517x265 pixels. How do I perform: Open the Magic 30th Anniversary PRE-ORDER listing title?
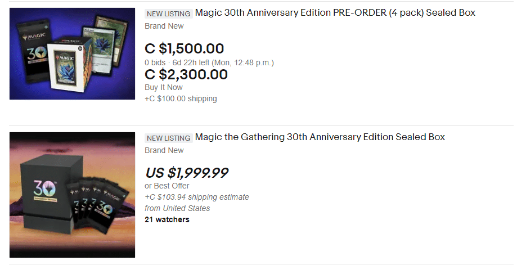click(x=335, y=12)
